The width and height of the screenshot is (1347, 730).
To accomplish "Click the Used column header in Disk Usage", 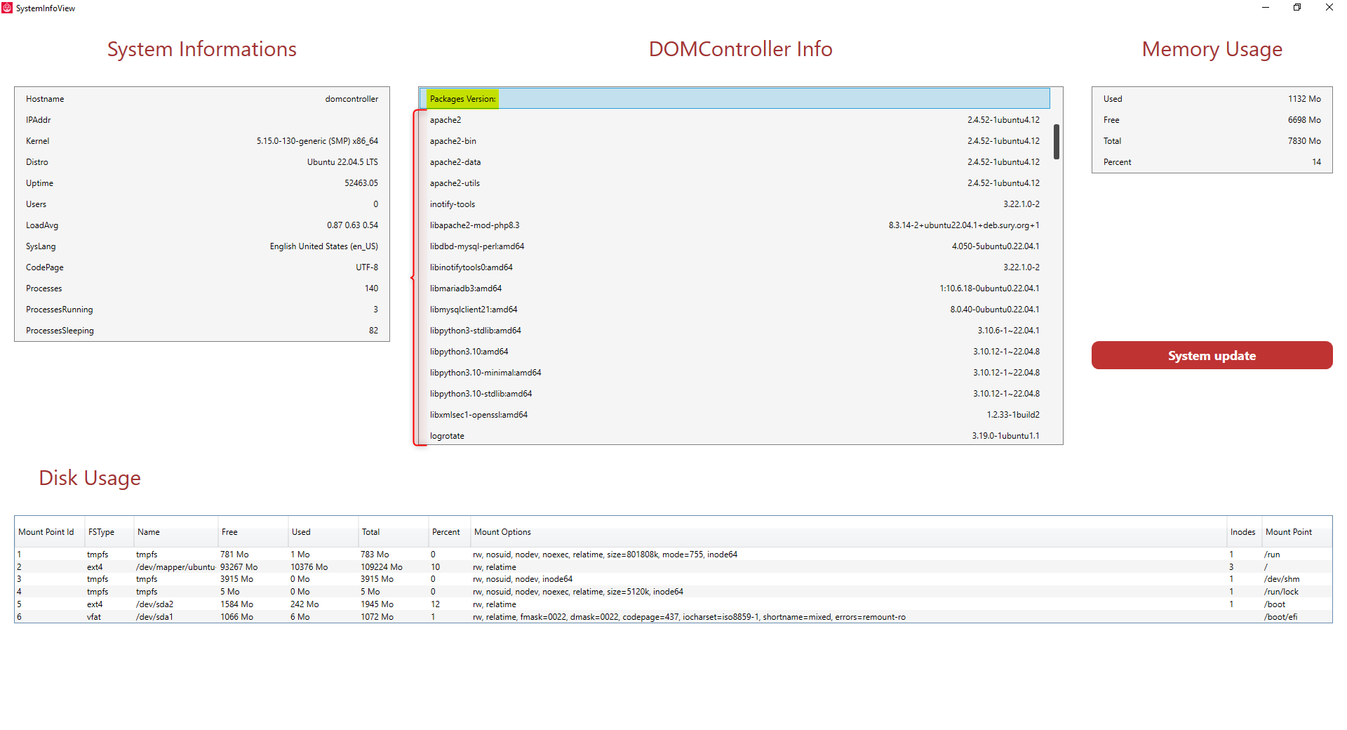I will click(x=323, y=532).
